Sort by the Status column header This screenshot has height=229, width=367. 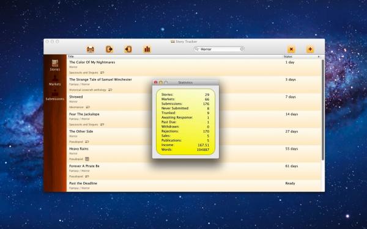[x=288, y=57]
